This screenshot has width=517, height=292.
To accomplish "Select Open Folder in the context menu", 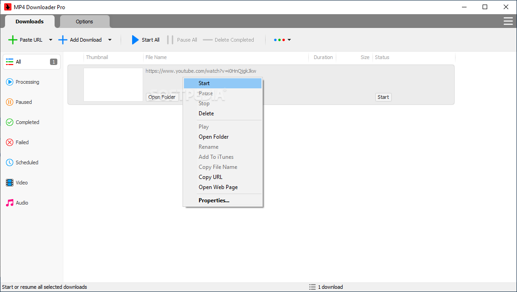I will (x=222, y=137).
